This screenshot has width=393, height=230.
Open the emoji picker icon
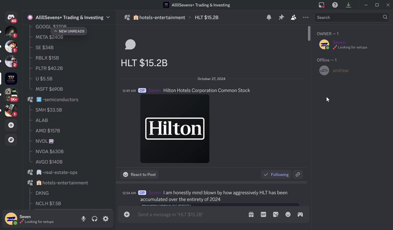tap(288, 214)
